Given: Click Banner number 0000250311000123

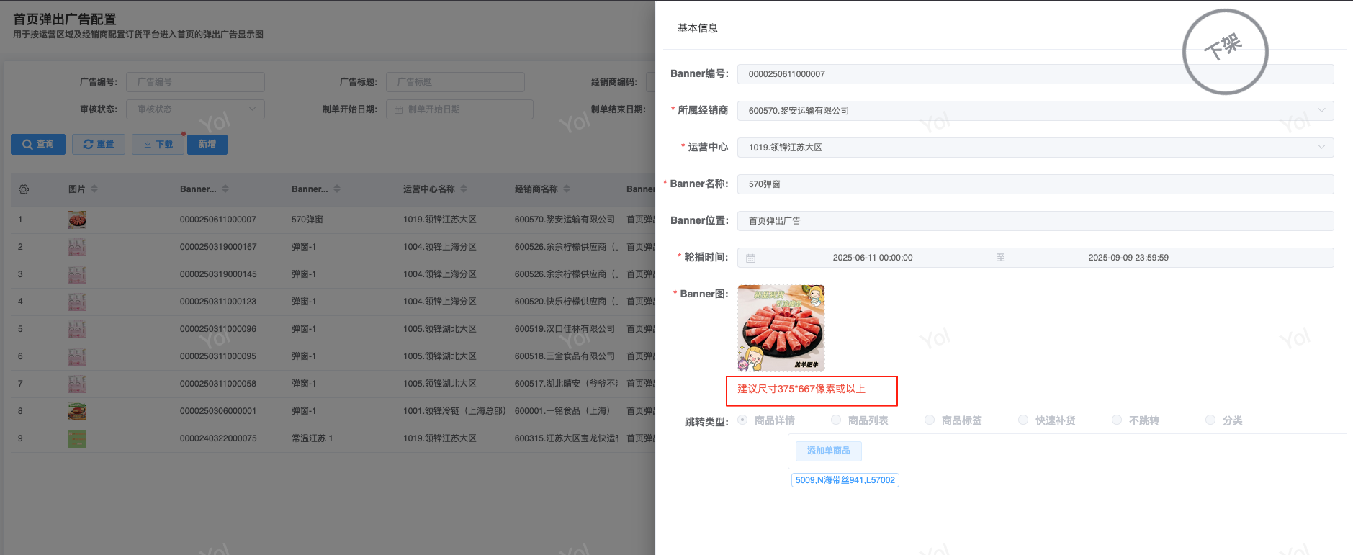Looking at the screenshot, I should pos(218,302).
